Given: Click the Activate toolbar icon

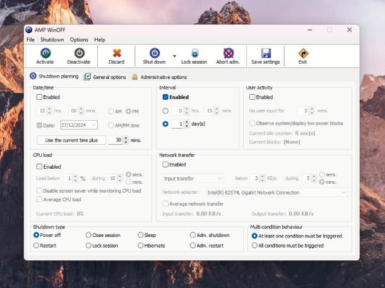Looking at the screenshot, I should [x=45, y=53].
